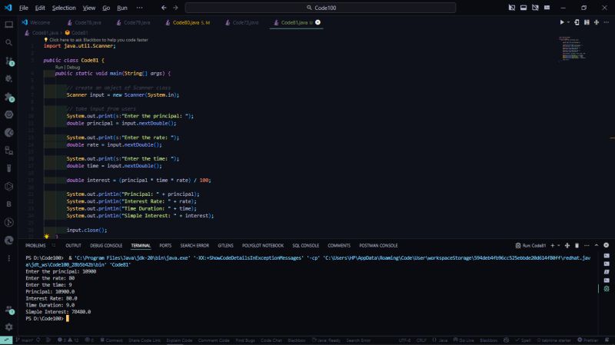615x345 pixels.
Task: Go back using the navigation arrow
Action: [x=164, y=8]
